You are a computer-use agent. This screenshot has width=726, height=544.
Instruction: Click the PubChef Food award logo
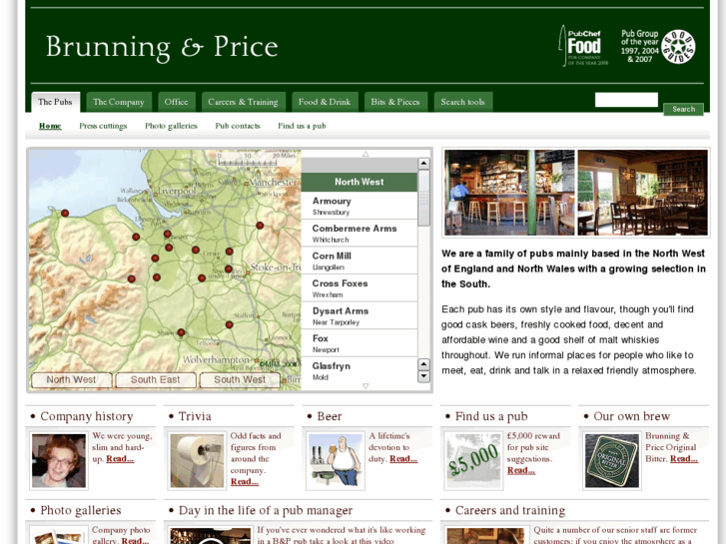pos(584,46)
